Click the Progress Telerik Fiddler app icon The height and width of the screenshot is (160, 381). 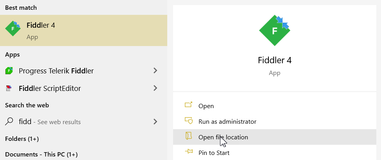tap(9, 71)
